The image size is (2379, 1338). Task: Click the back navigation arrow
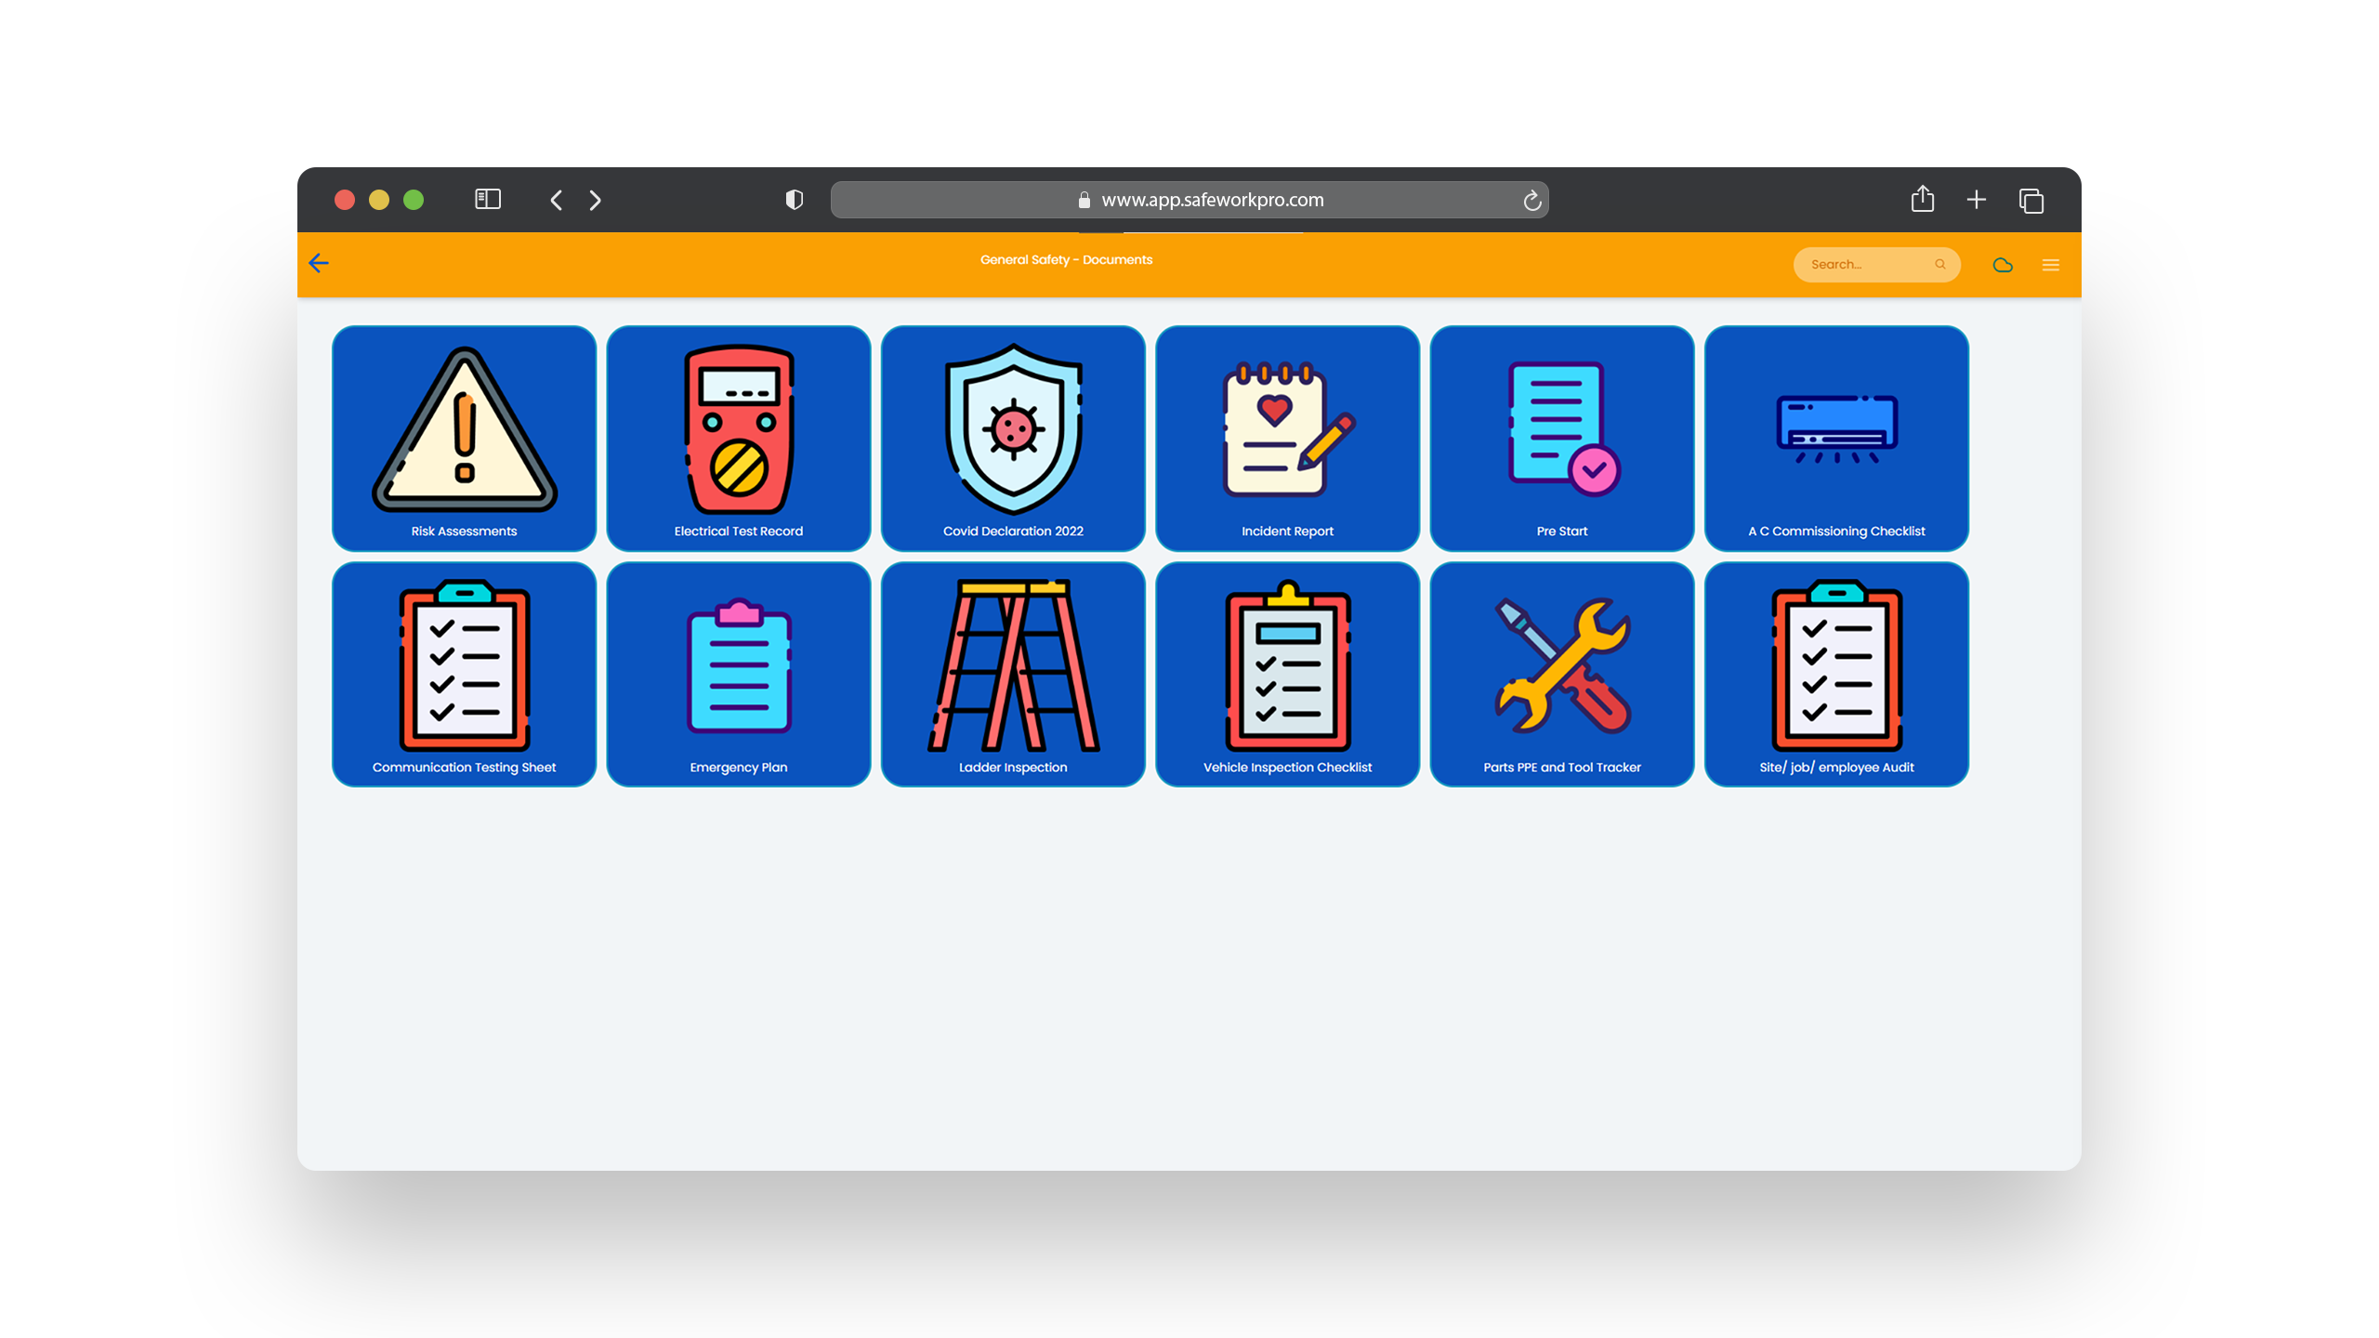pyautogui.click(x=321, y=263)
